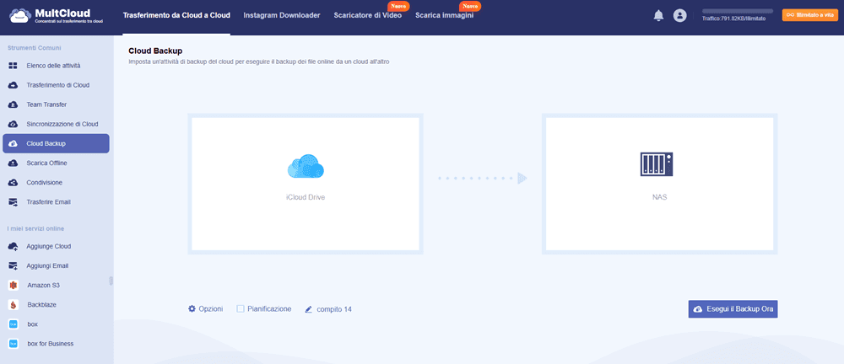Open notifications bell icon
The height and width of the screenshot is (364, 844).
click(x=658, y=16)
